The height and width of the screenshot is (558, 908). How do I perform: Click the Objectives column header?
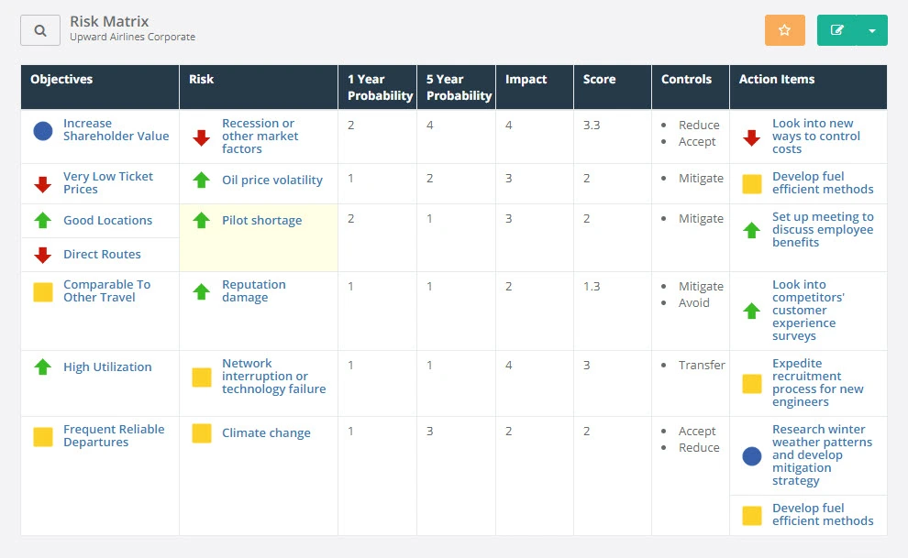(61, 79)
